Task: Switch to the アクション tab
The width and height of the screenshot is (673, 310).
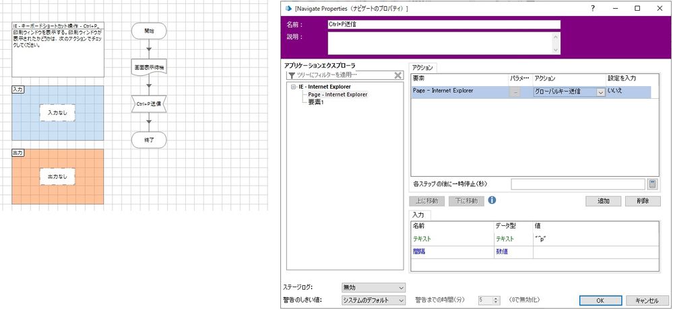Action: 423,67
